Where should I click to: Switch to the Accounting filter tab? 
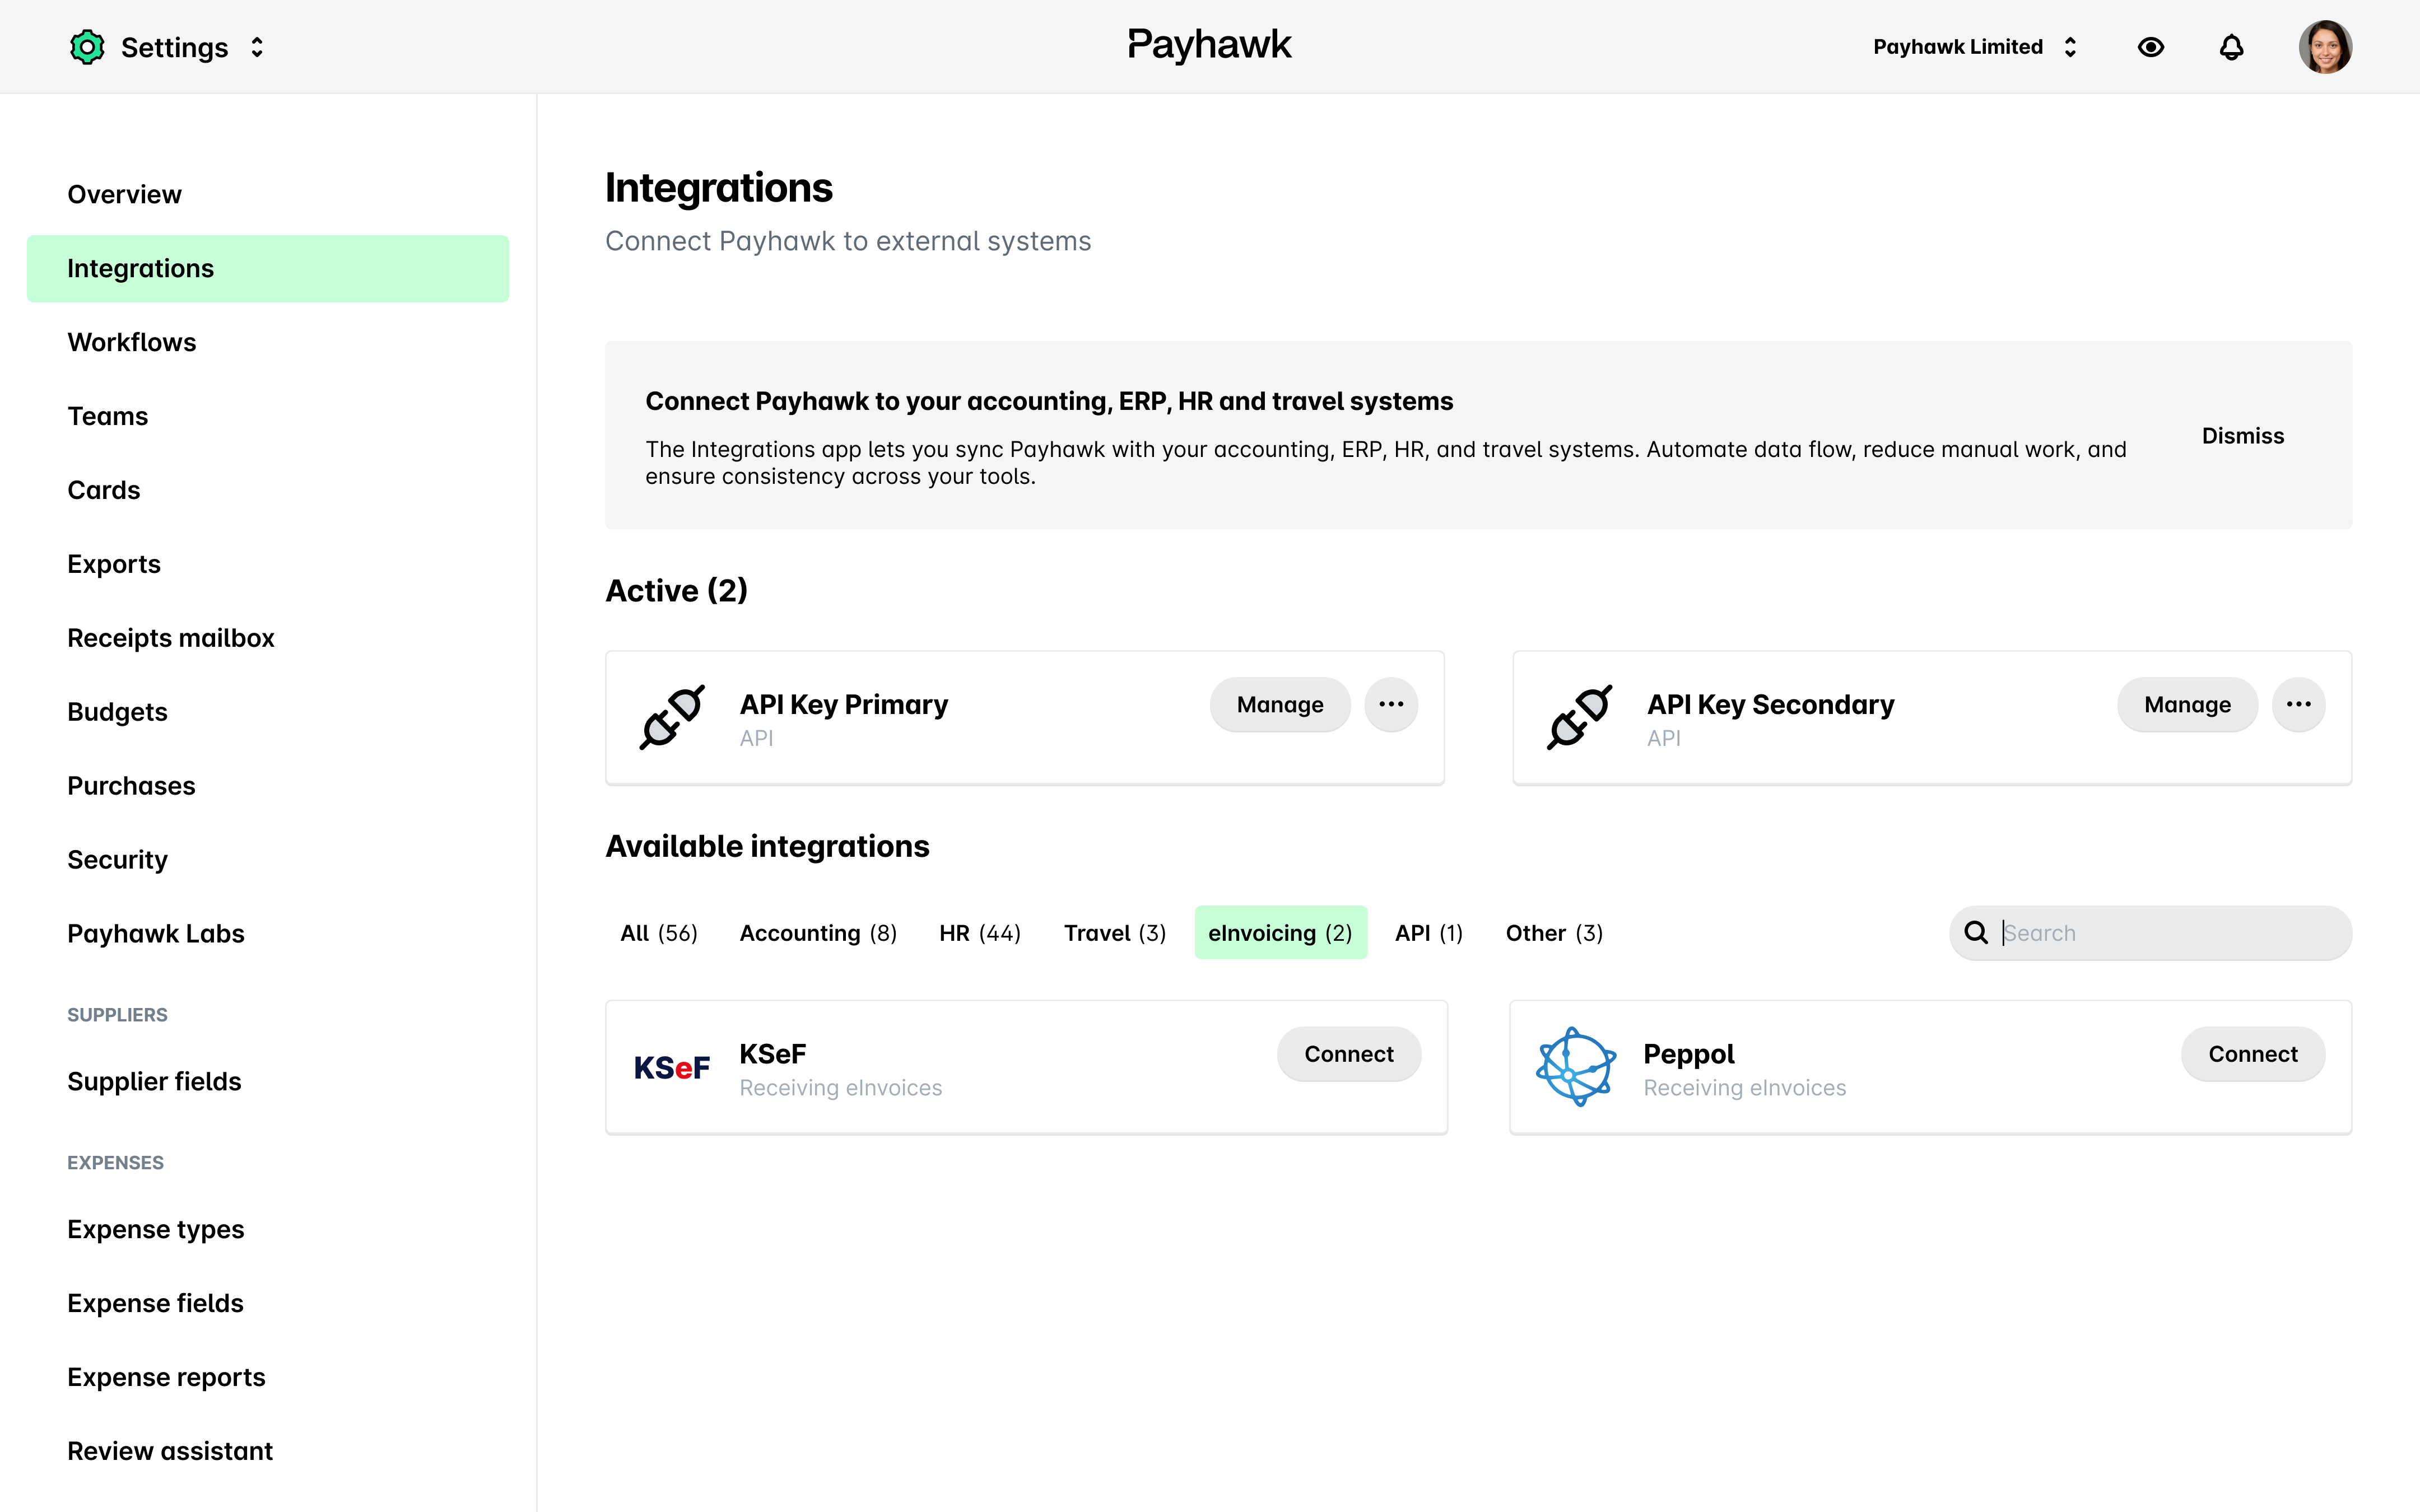[x=817, y=932]
